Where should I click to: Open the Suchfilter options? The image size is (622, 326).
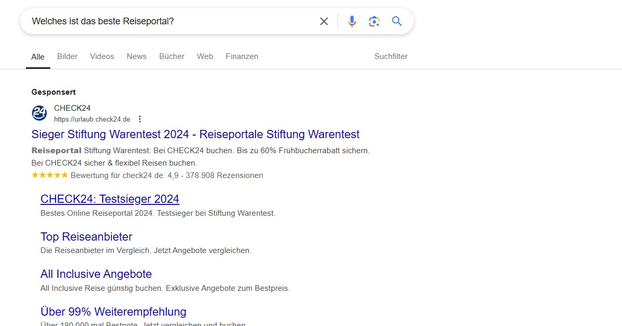click(x=391, y=56)
